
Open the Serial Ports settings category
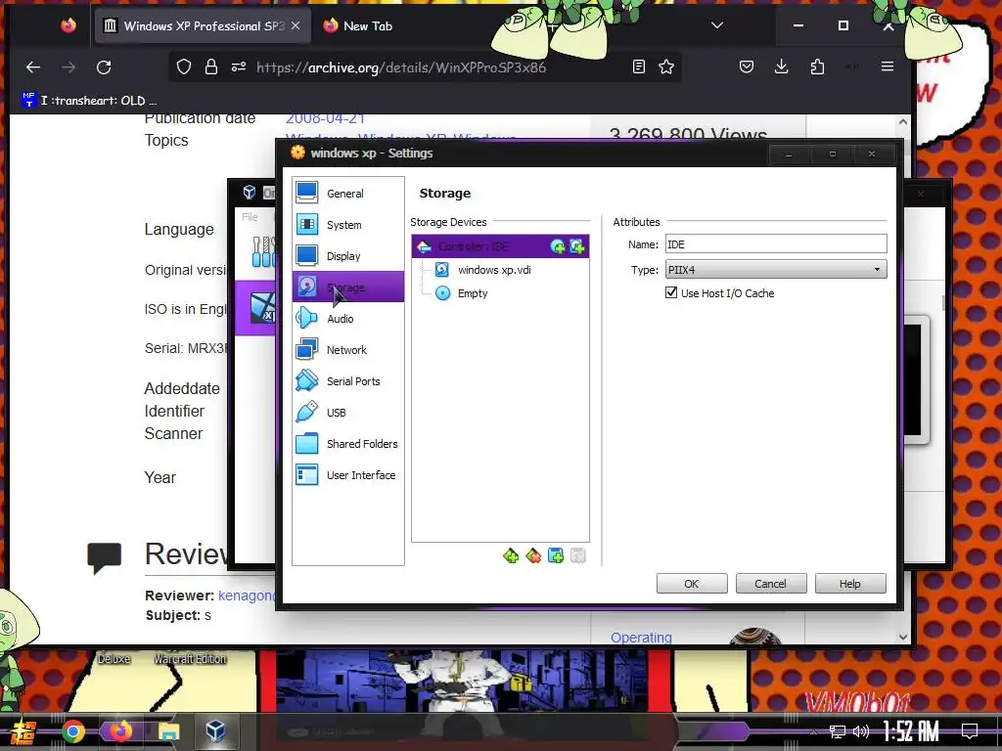tap(347, 380)
